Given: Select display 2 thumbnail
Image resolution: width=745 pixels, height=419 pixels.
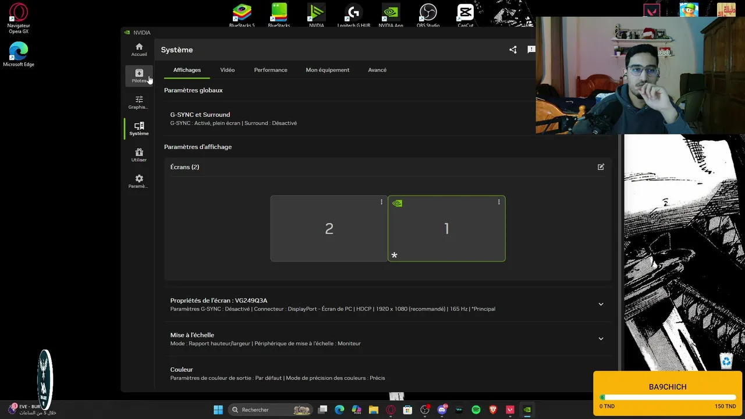Looking at the screenshot, I should [329, 229].
